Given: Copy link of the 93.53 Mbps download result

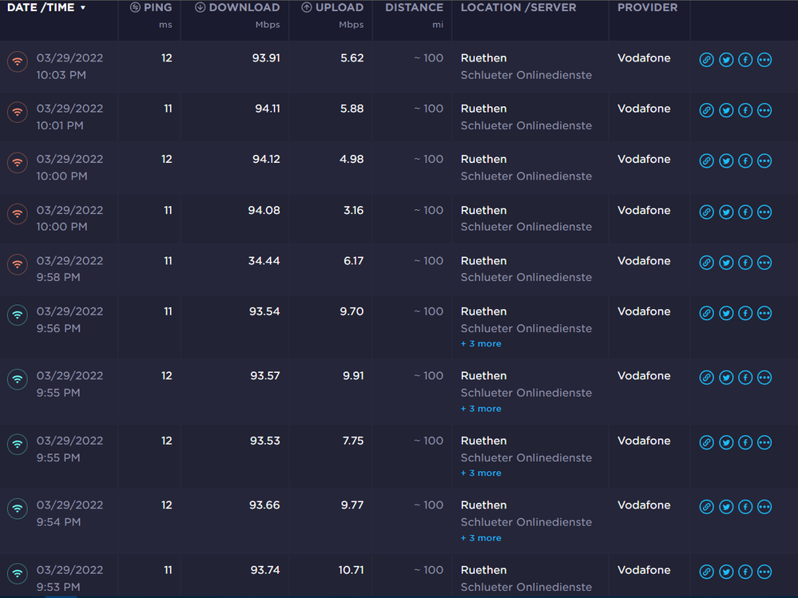Looking at the screenshot, I should 706,442.
